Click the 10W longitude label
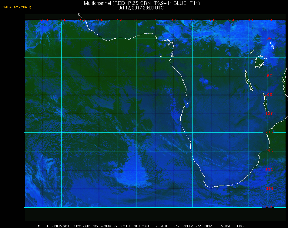Viewport: 288px width, 228px height. click(100, 20)
